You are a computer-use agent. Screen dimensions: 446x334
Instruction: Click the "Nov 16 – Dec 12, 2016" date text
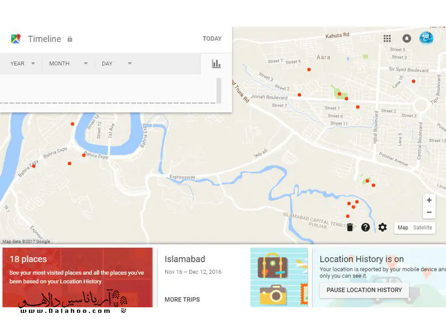point(193,272)
